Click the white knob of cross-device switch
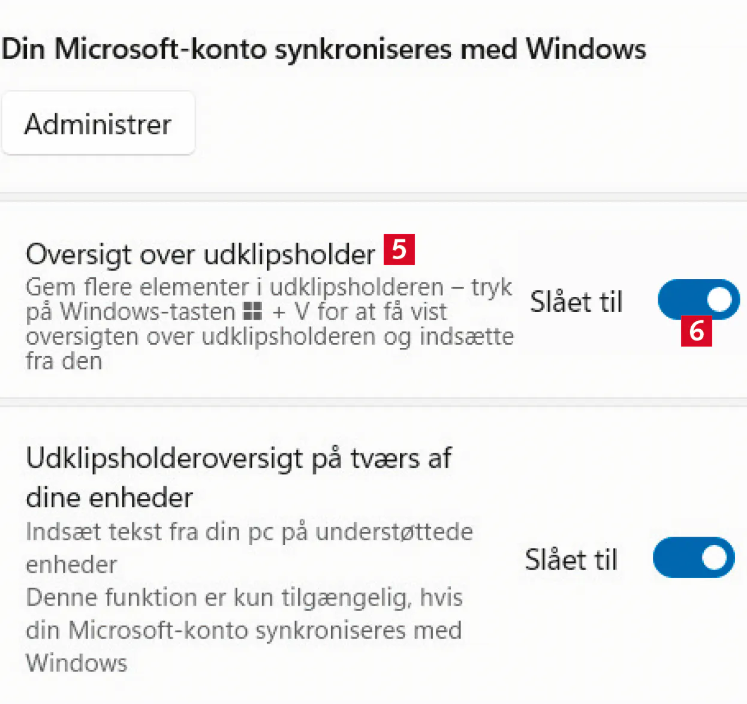The height and width of the screenshot is (704, 747). [x=715, y=558]
